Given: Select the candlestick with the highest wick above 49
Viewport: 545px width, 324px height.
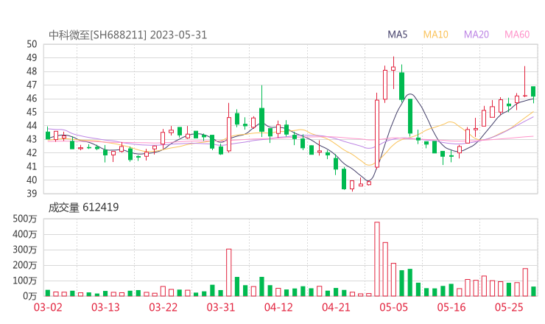Looking at the screenshot, I should click(393, 73).
